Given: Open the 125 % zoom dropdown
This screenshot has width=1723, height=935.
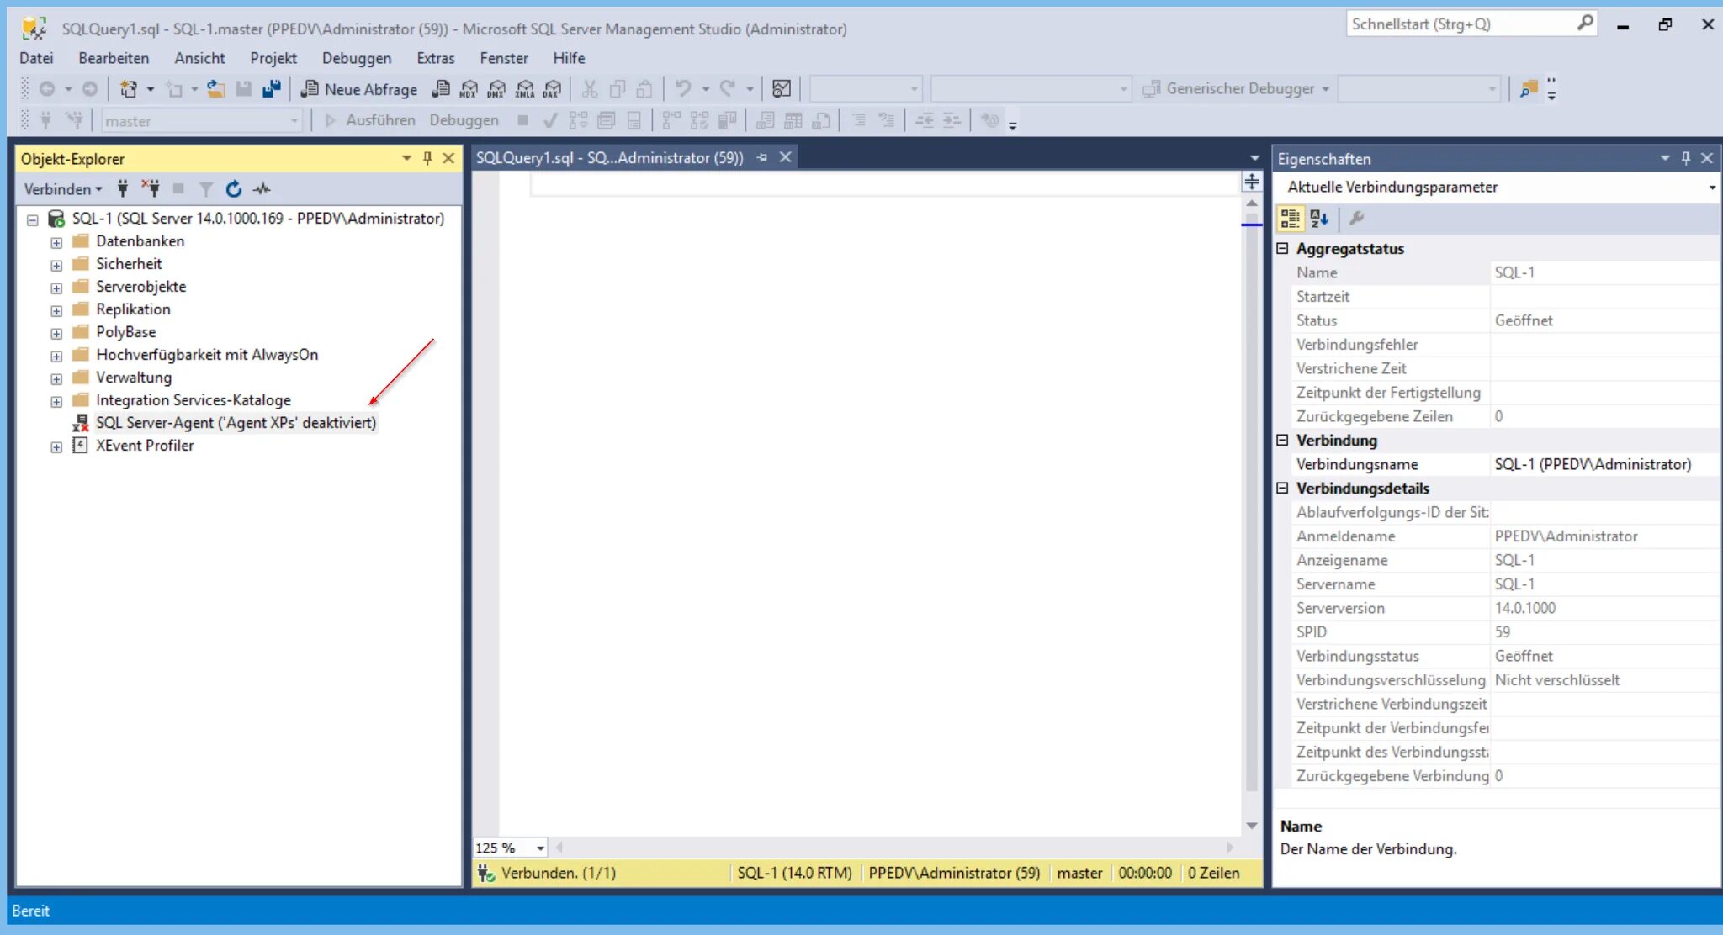Looking at the screenshot, I should coord(540,848).
